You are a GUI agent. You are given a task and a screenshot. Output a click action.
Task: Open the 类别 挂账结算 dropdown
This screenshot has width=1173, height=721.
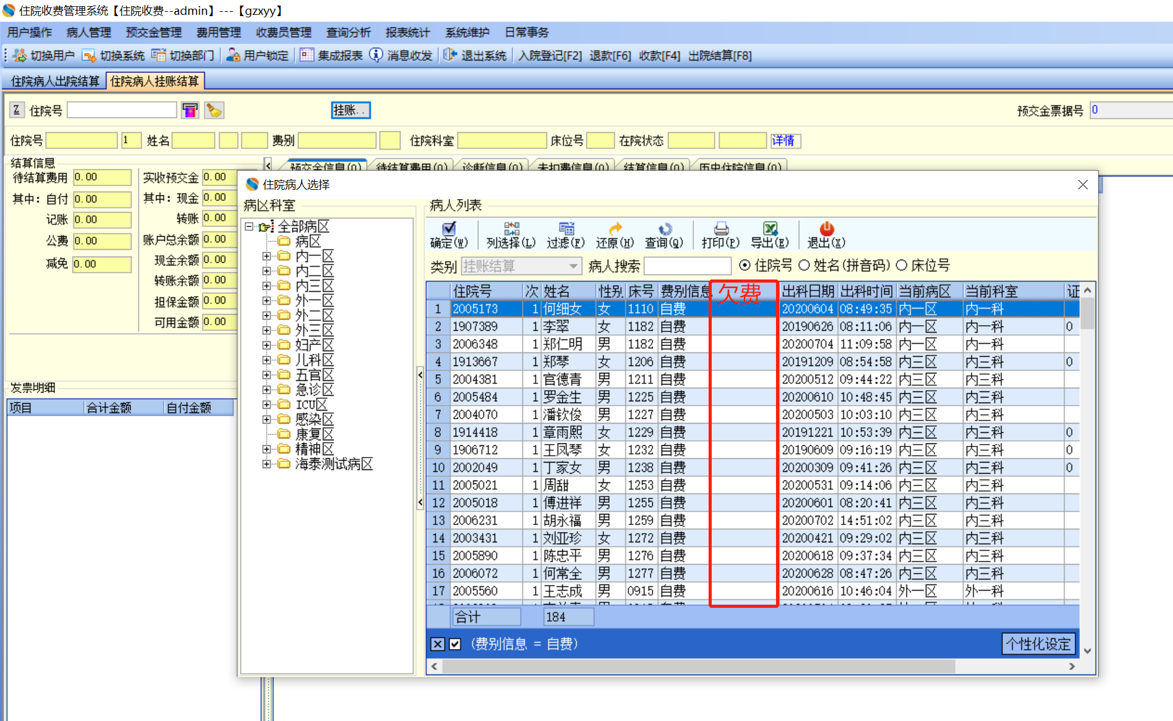tap(574, 267)
